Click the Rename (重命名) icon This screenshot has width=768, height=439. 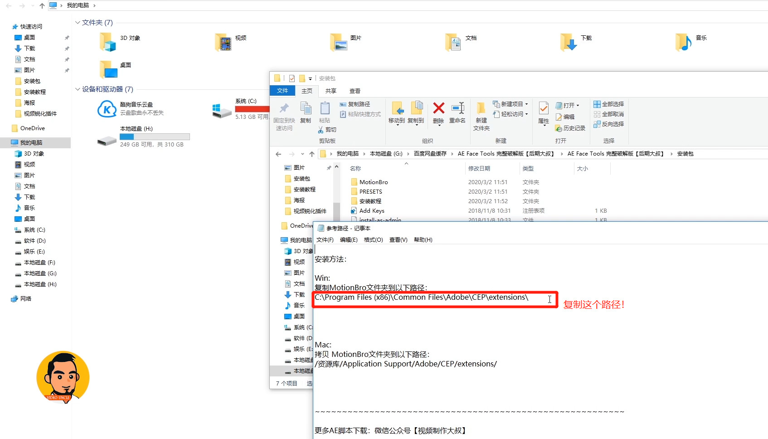458,108
